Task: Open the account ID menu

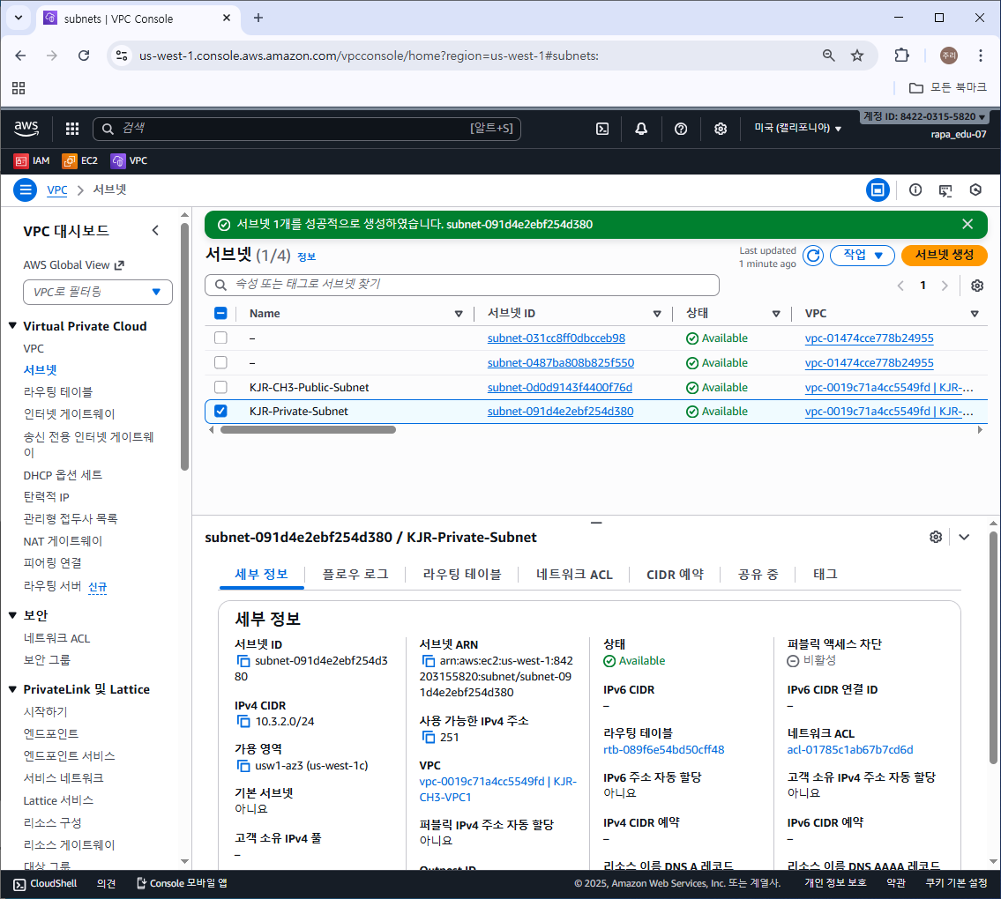Action: click(x=924, y=116)
